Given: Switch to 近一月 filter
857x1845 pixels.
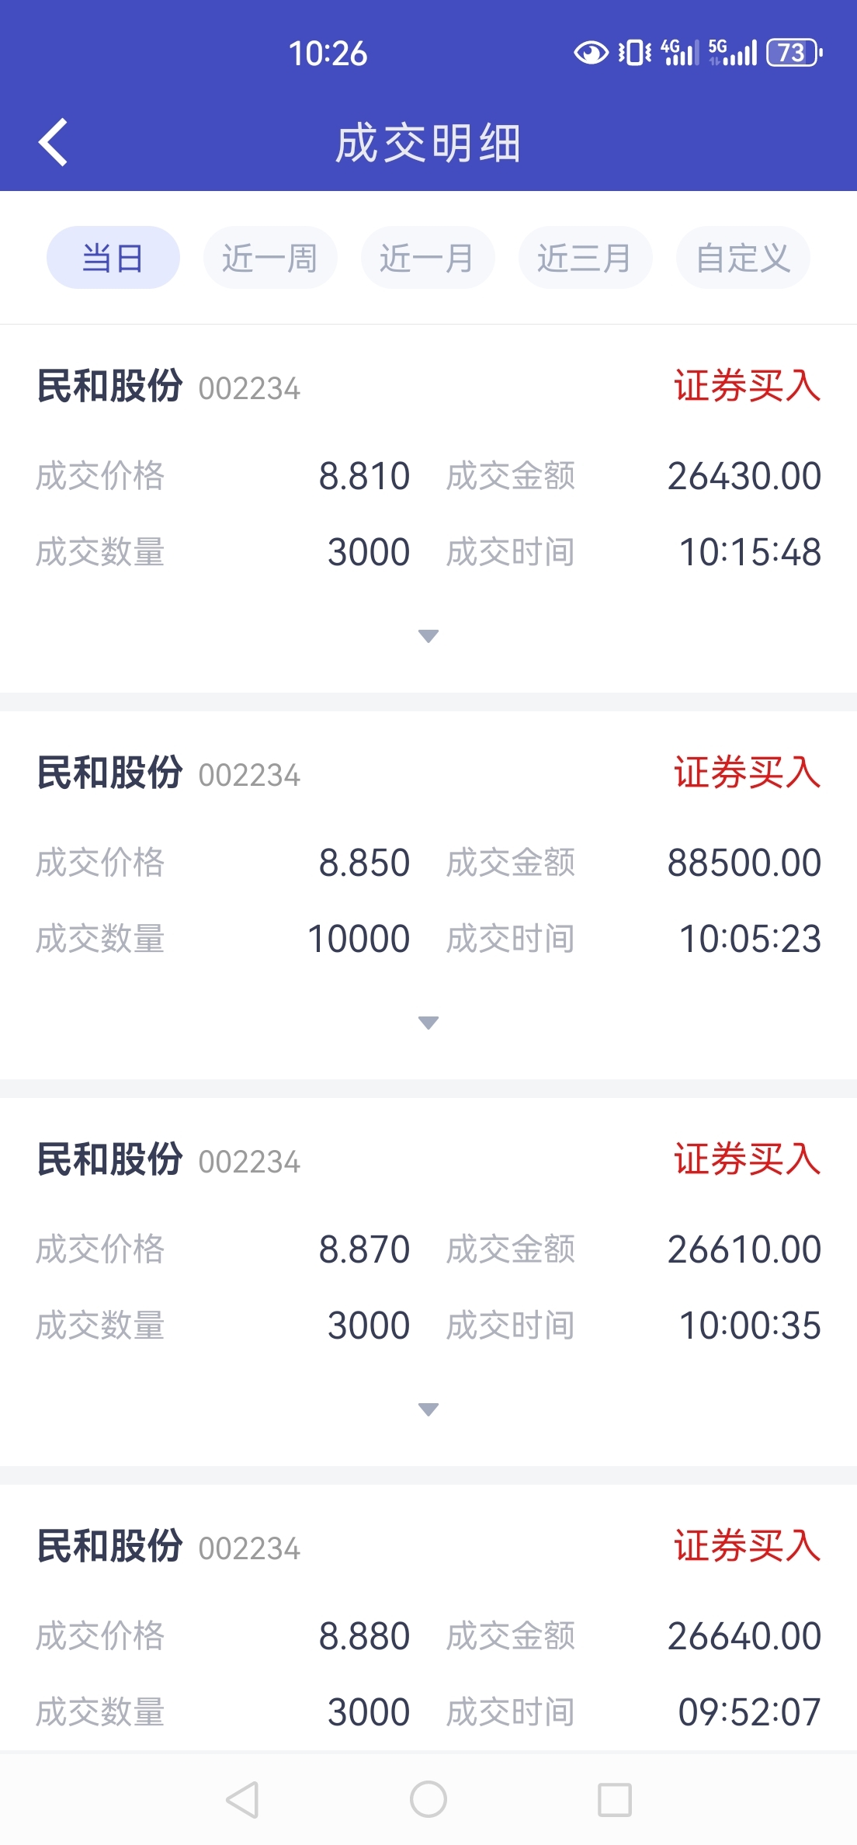Looking at the screenshot, I should click(x=428, y=258).
